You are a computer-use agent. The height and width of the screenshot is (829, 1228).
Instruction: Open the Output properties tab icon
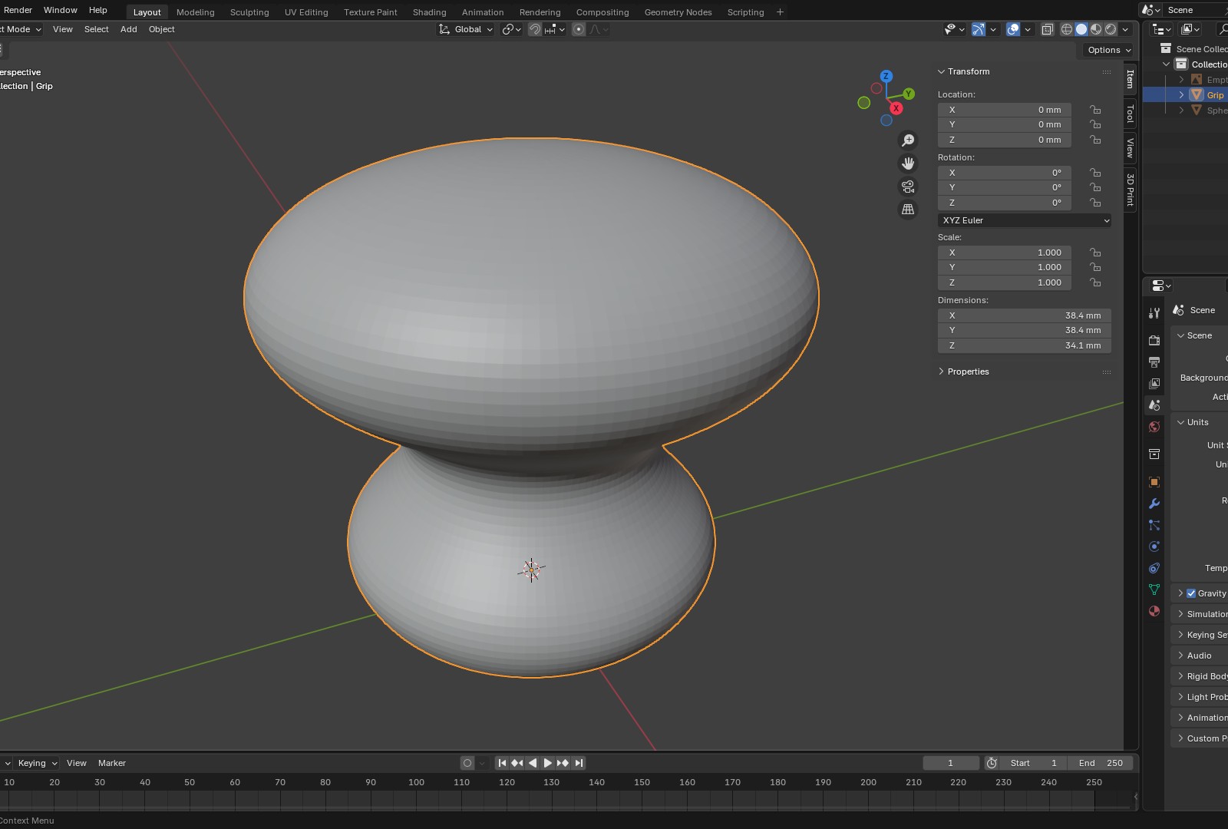tap(1154, 362)
